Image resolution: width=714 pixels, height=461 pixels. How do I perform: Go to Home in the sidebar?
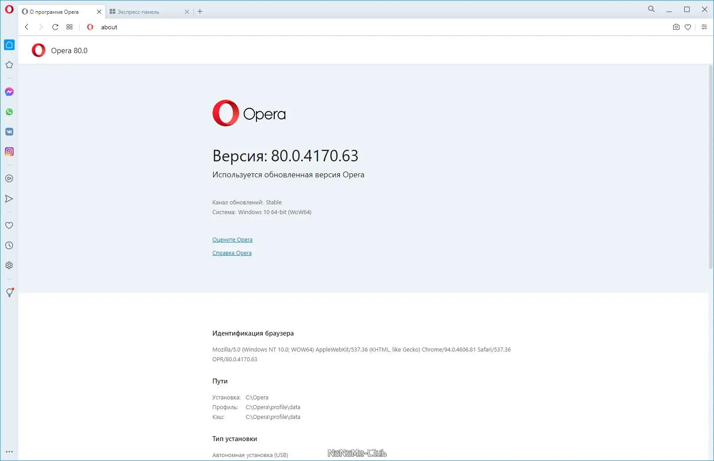coord(9,45)
